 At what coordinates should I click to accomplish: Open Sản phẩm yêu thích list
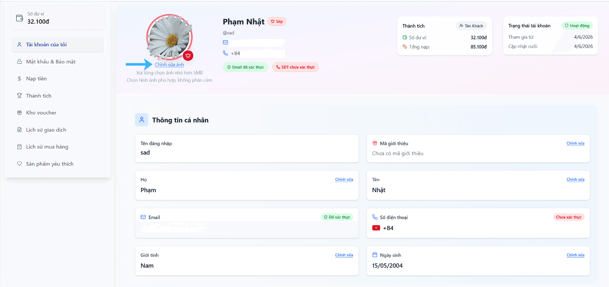[x=58, y=164]
